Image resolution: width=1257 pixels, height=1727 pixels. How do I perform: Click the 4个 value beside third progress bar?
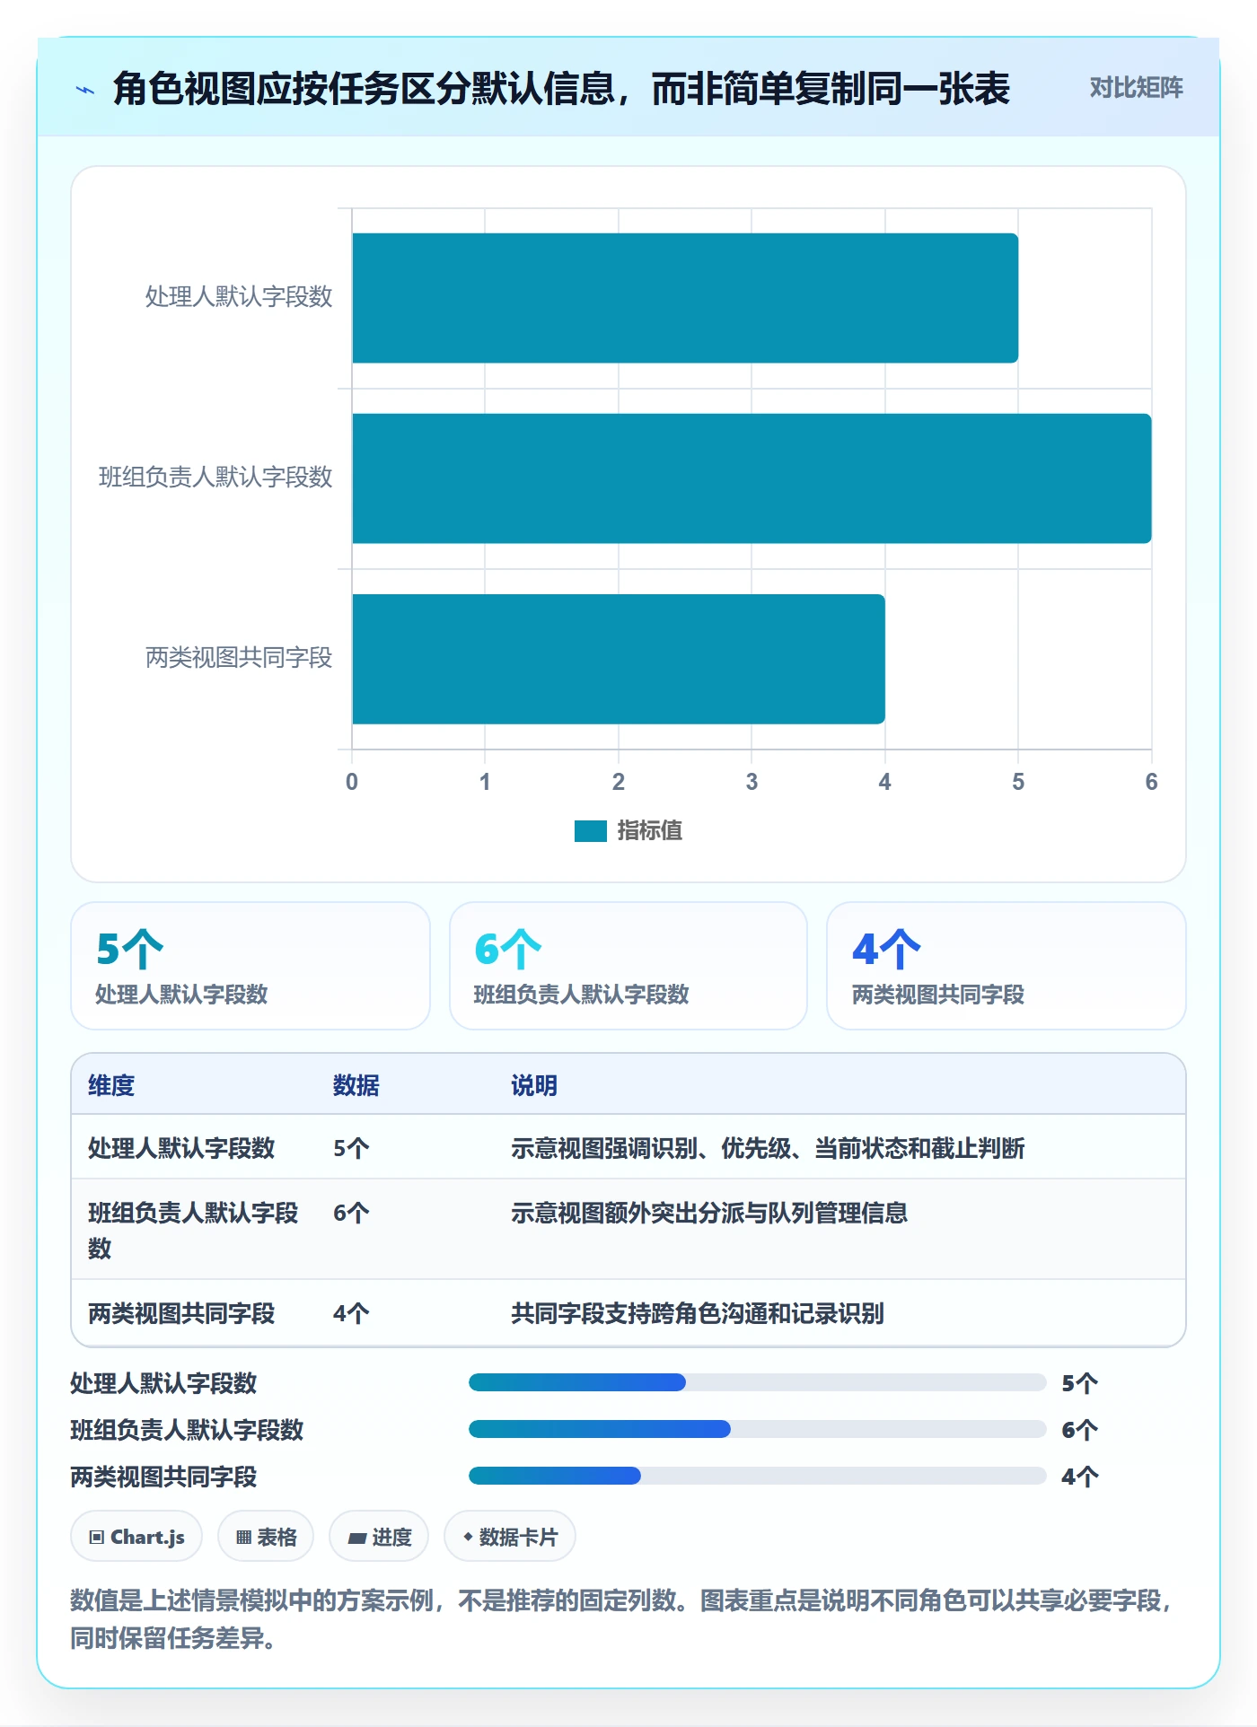[1080, 1477]
